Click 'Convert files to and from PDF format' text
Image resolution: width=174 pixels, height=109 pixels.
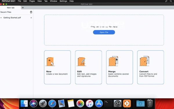(148, 75)
